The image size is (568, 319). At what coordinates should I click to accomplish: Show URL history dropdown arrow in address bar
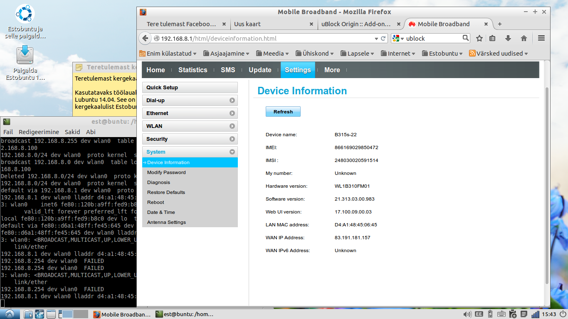click(376, 39)
